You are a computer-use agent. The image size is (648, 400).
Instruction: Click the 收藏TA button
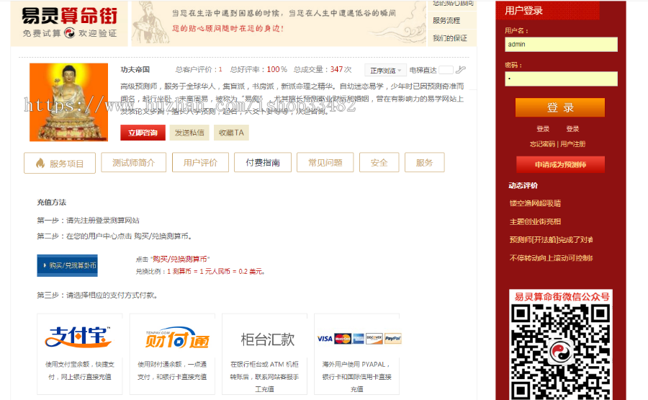231,133
